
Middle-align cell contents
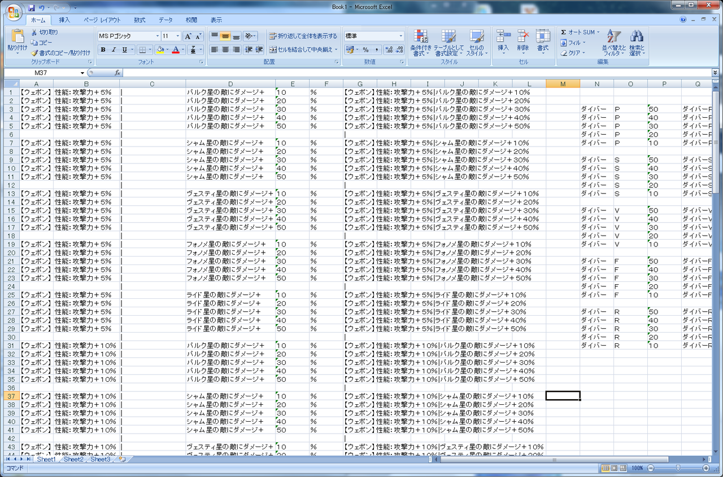click(225, 36)
